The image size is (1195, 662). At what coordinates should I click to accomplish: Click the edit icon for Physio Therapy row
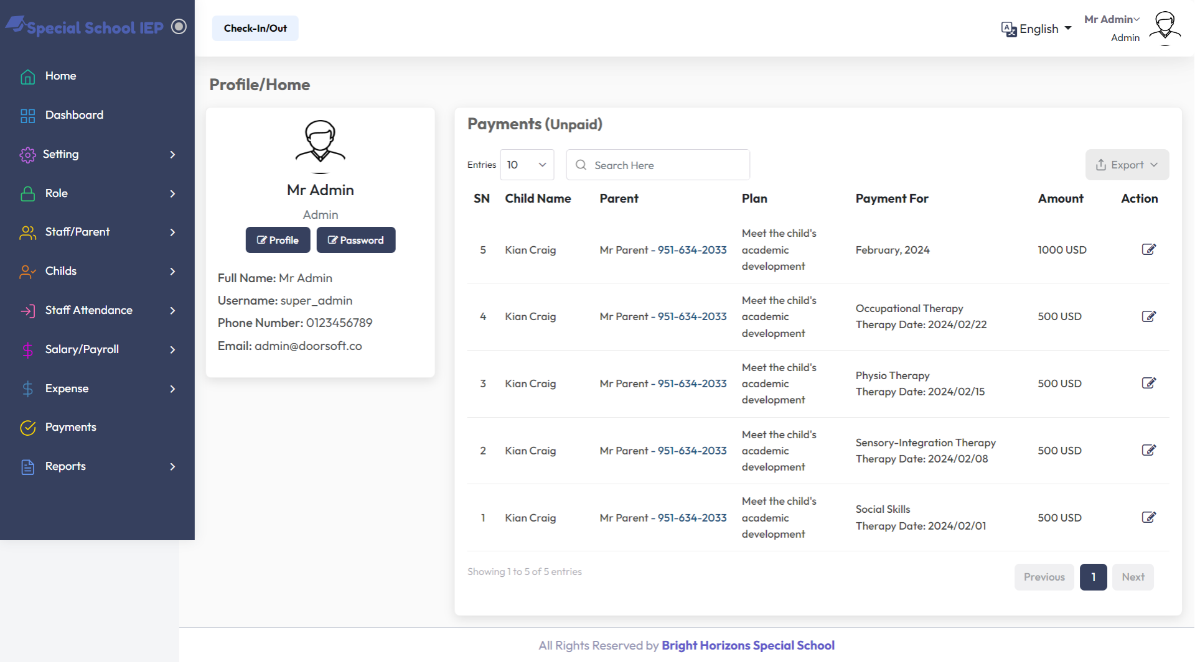click(1150, 383)
